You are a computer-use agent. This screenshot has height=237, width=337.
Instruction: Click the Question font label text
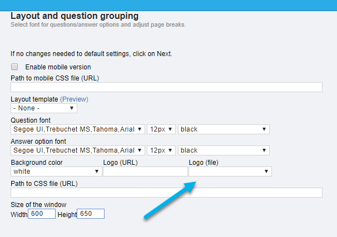(x=31, y=120)
